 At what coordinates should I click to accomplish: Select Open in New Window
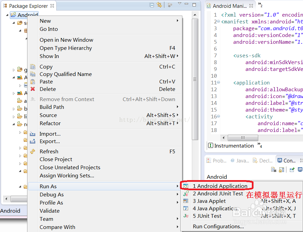click(x=105, y=40)
